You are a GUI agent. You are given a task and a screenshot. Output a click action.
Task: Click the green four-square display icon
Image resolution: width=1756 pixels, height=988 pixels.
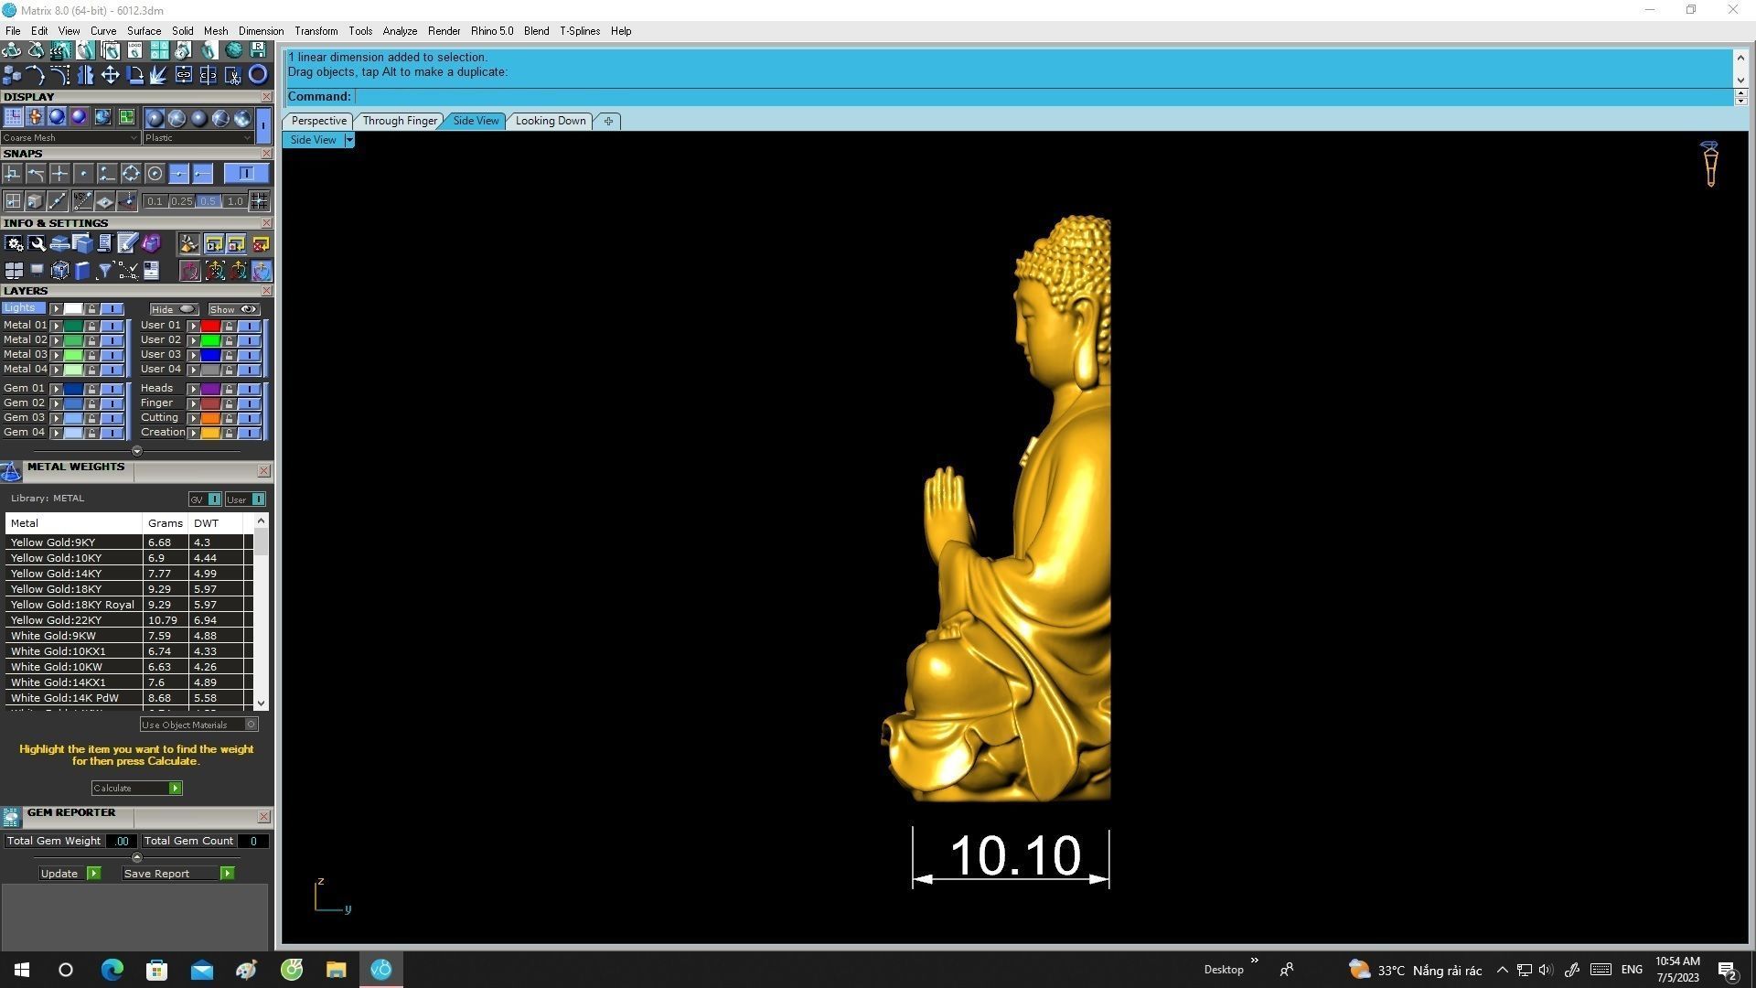tap(126, 117)
